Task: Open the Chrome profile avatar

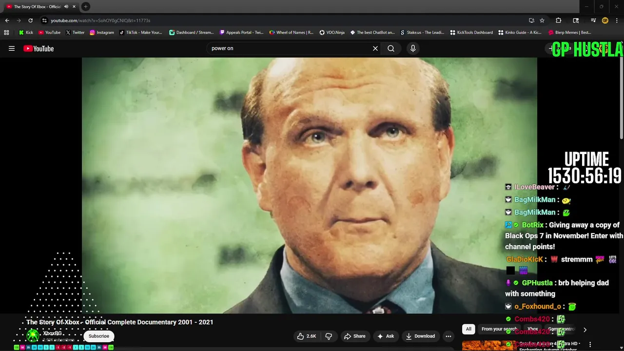Action: tap(605, 20)
